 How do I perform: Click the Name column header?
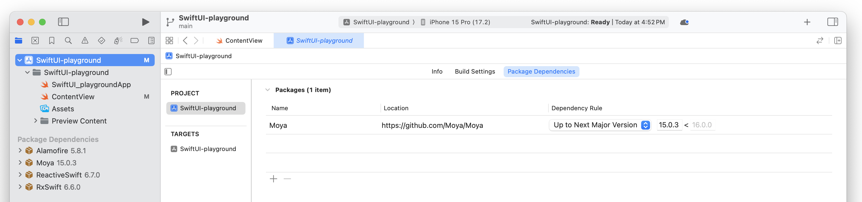280,108
